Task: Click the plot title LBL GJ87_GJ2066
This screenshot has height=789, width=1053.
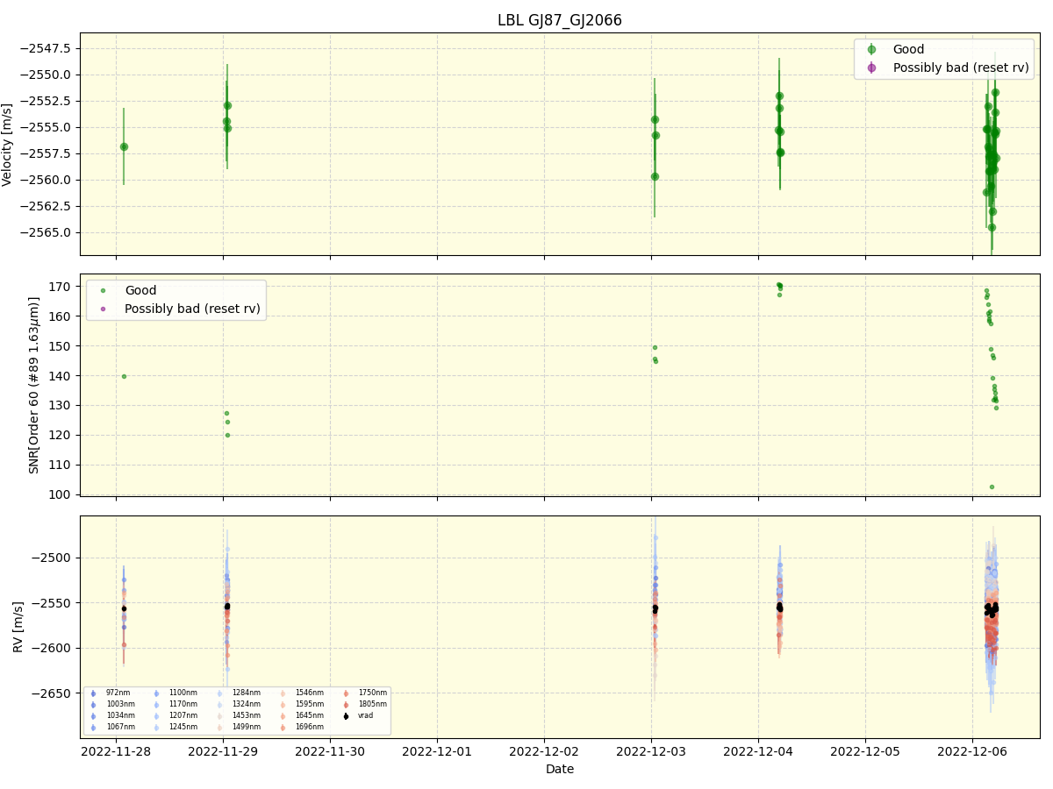Action: click(560, 20)
